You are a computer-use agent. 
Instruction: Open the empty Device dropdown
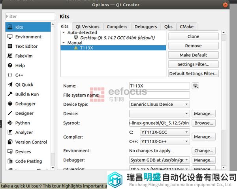160,114
